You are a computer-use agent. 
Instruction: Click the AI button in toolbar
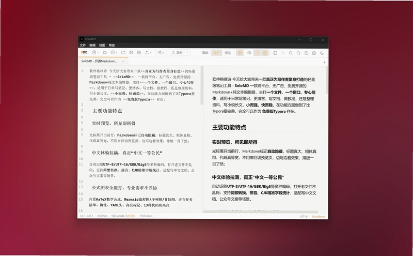tap(161, 53)
